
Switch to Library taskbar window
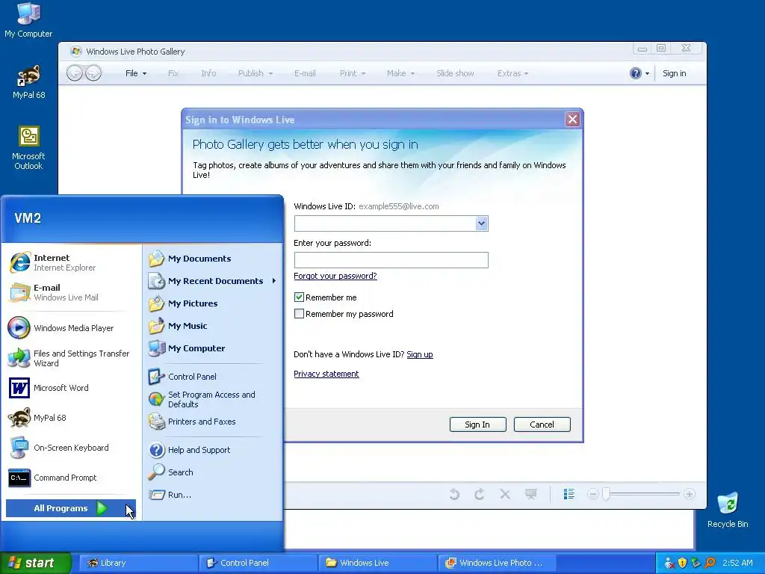click(x=138, y=563)
